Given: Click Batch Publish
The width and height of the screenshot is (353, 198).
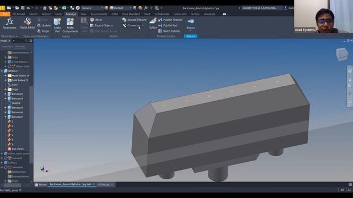Looking at the screenshot, I should 169,31.
